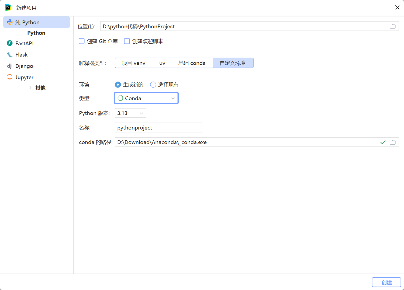The image size is (404, 290).
Task: Click the 名称 pythonproject input field
Action: [x=158, y=128]
